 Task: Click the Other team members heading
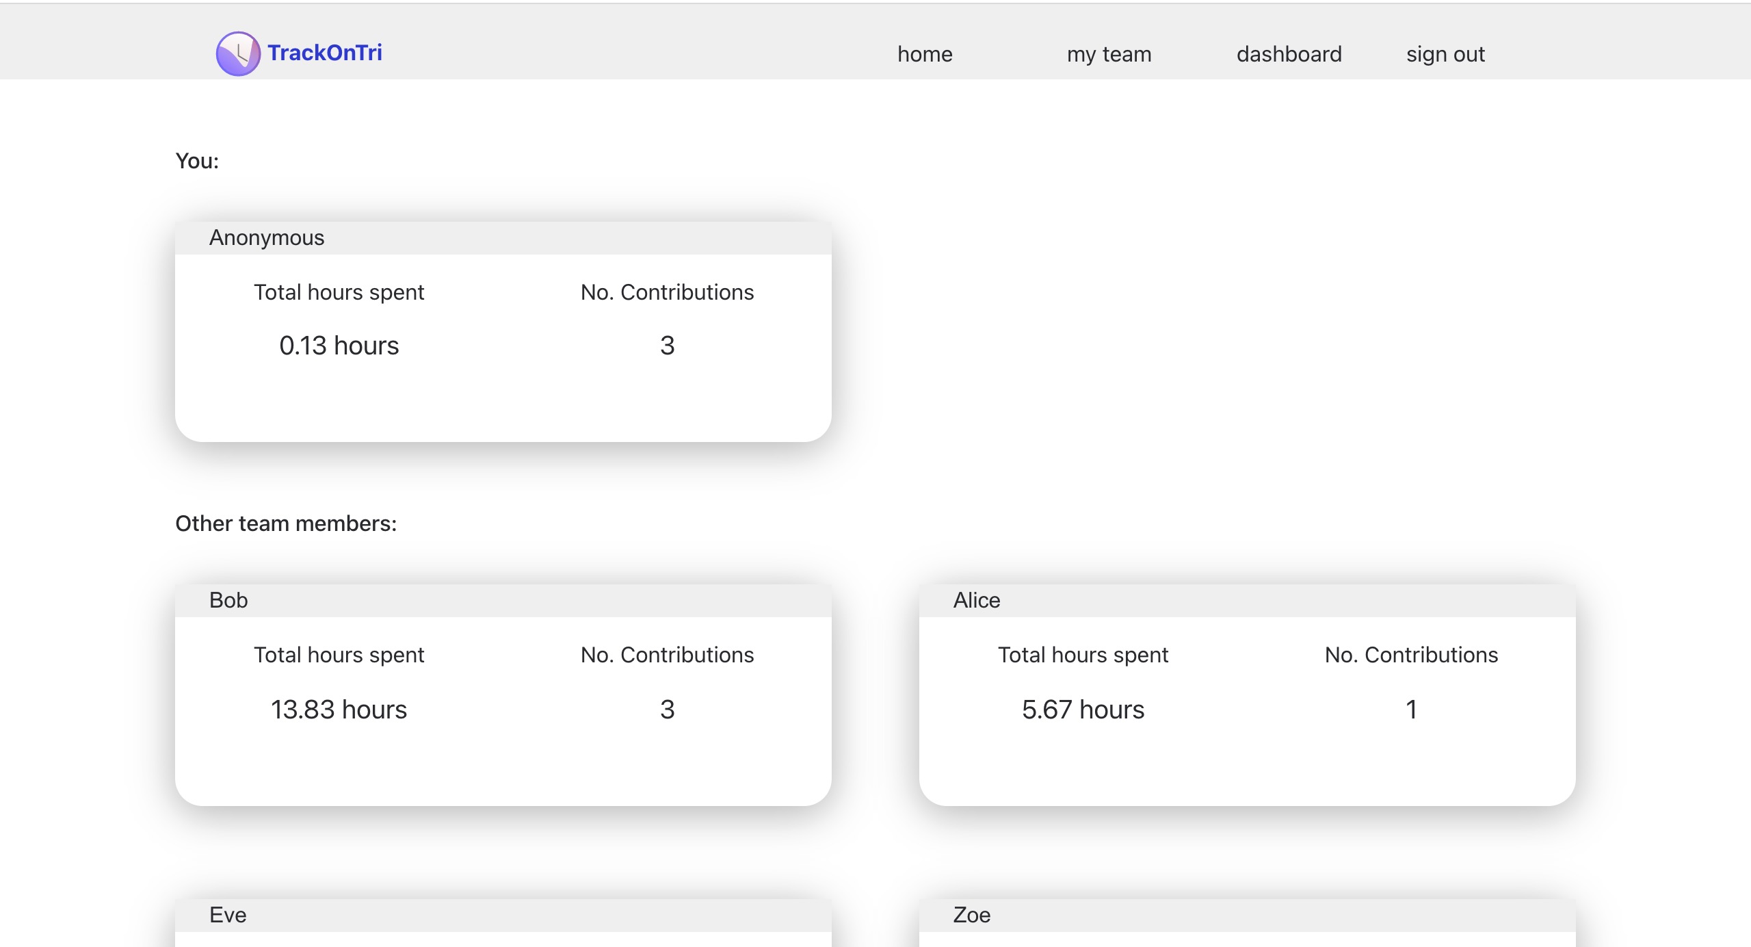(286, 523)
